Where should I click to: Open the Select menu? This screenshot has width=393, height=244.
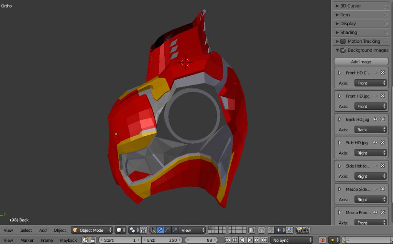point(26,230)
